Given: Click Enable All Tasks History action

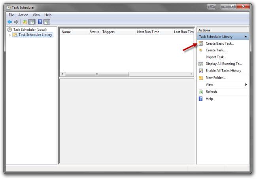Looking at the screenshot, I should [x=223, y=71].
